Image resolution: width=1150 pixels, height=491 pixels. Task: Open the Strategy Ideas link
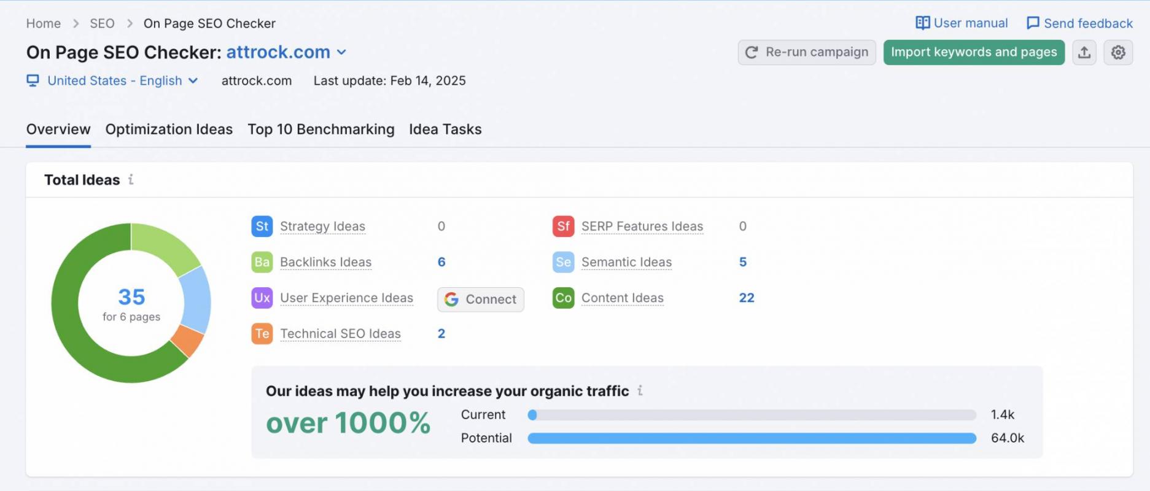[x=322, y=226]
